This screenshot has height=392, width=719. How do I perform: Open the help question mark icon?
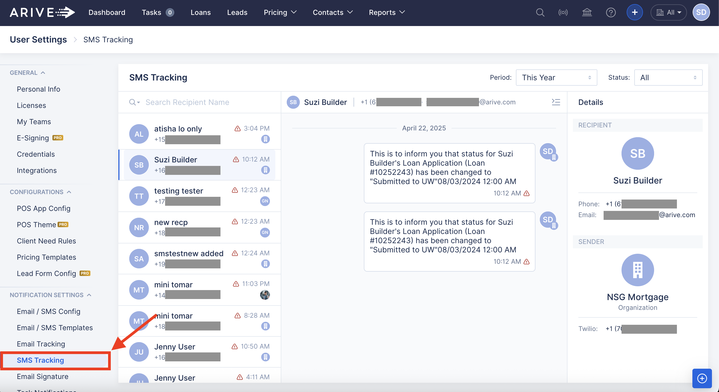pyautogui.click(x=610, y=12)
